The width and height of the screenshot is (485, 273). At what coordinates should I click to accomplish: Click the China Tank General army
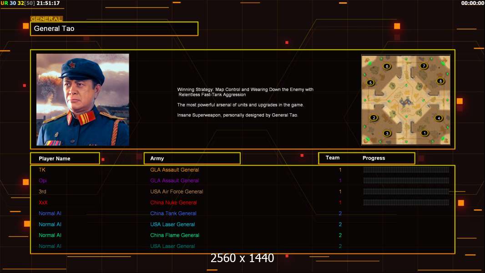(173, 213)
